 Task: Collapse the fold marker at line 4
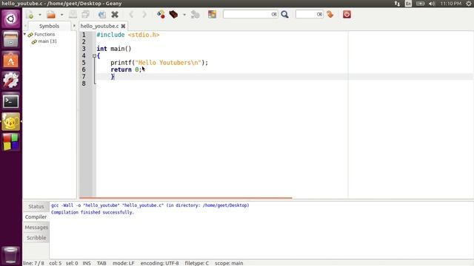click(94, 56)
